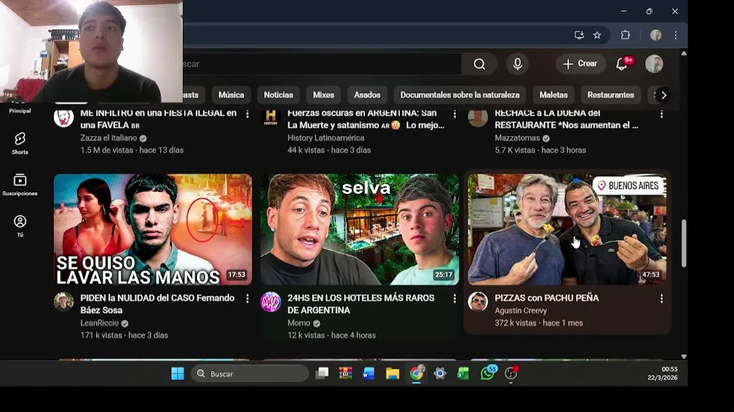Open options for PIDEN la NULIDAD video
The height and width of the screenshot is (412, 734).
(x=247, y=299)
